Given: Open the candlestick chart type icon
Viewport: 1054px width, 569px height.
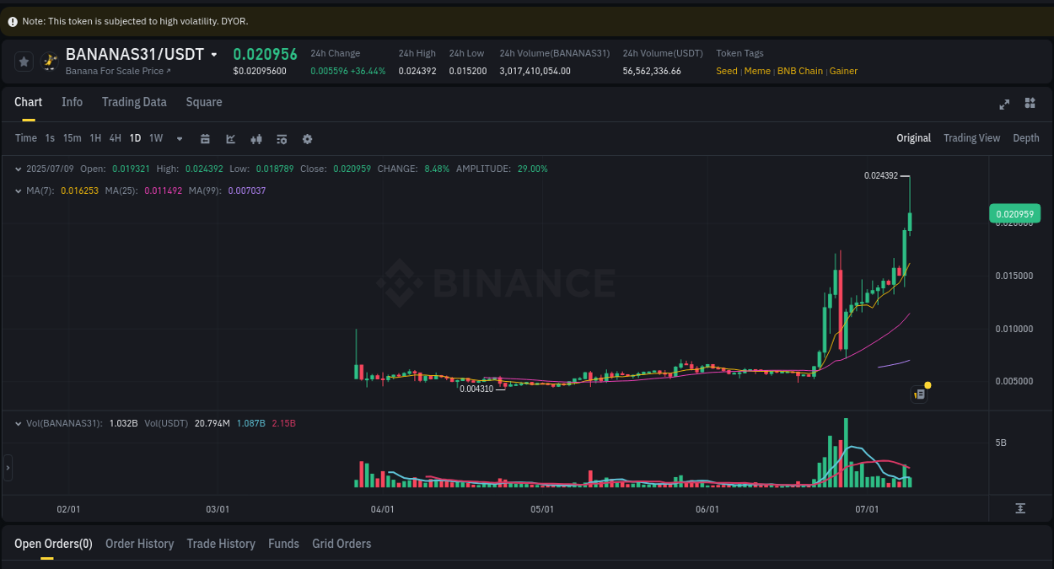Looking at the screenshot, I should coord(255,138).
